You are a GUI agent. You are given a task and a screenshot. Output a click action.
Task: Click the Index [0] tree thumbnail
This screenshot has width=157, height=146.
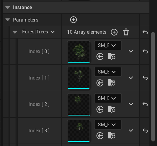click(79, 52)
